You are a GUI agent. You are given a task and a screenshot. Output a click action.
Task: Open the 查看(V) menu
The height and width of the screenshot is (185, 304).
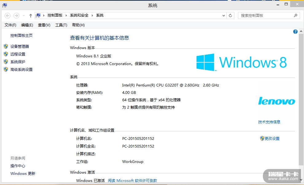44,25
